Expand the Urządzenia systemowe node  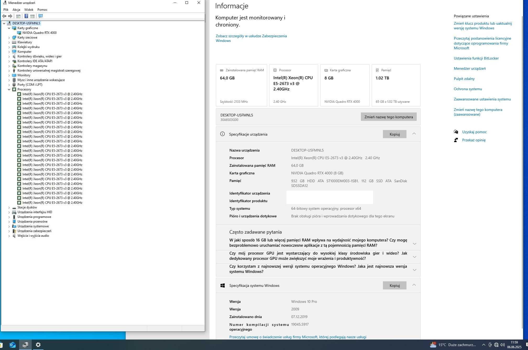[9, 226]
